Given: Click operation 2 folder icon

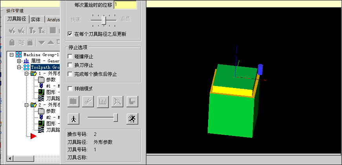Looking at the screenshot, I should coord(34,105).
